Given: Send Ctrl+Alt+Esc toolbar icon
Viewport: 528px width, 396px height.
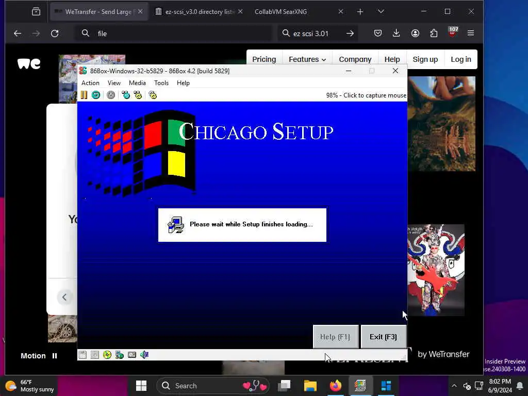Looking at the screenshot, I should click(x=138, y=95).
